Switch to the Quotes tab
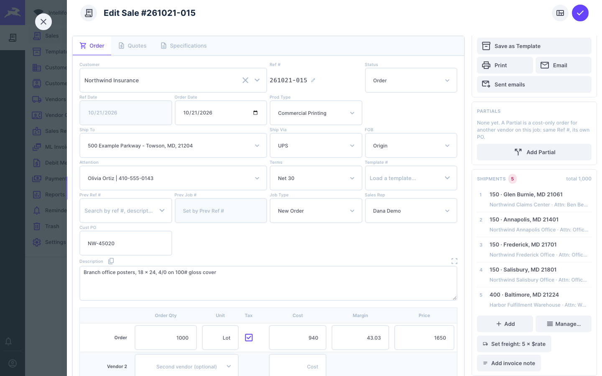This screenshot has height=376, width=602. (x=133, y=46)
